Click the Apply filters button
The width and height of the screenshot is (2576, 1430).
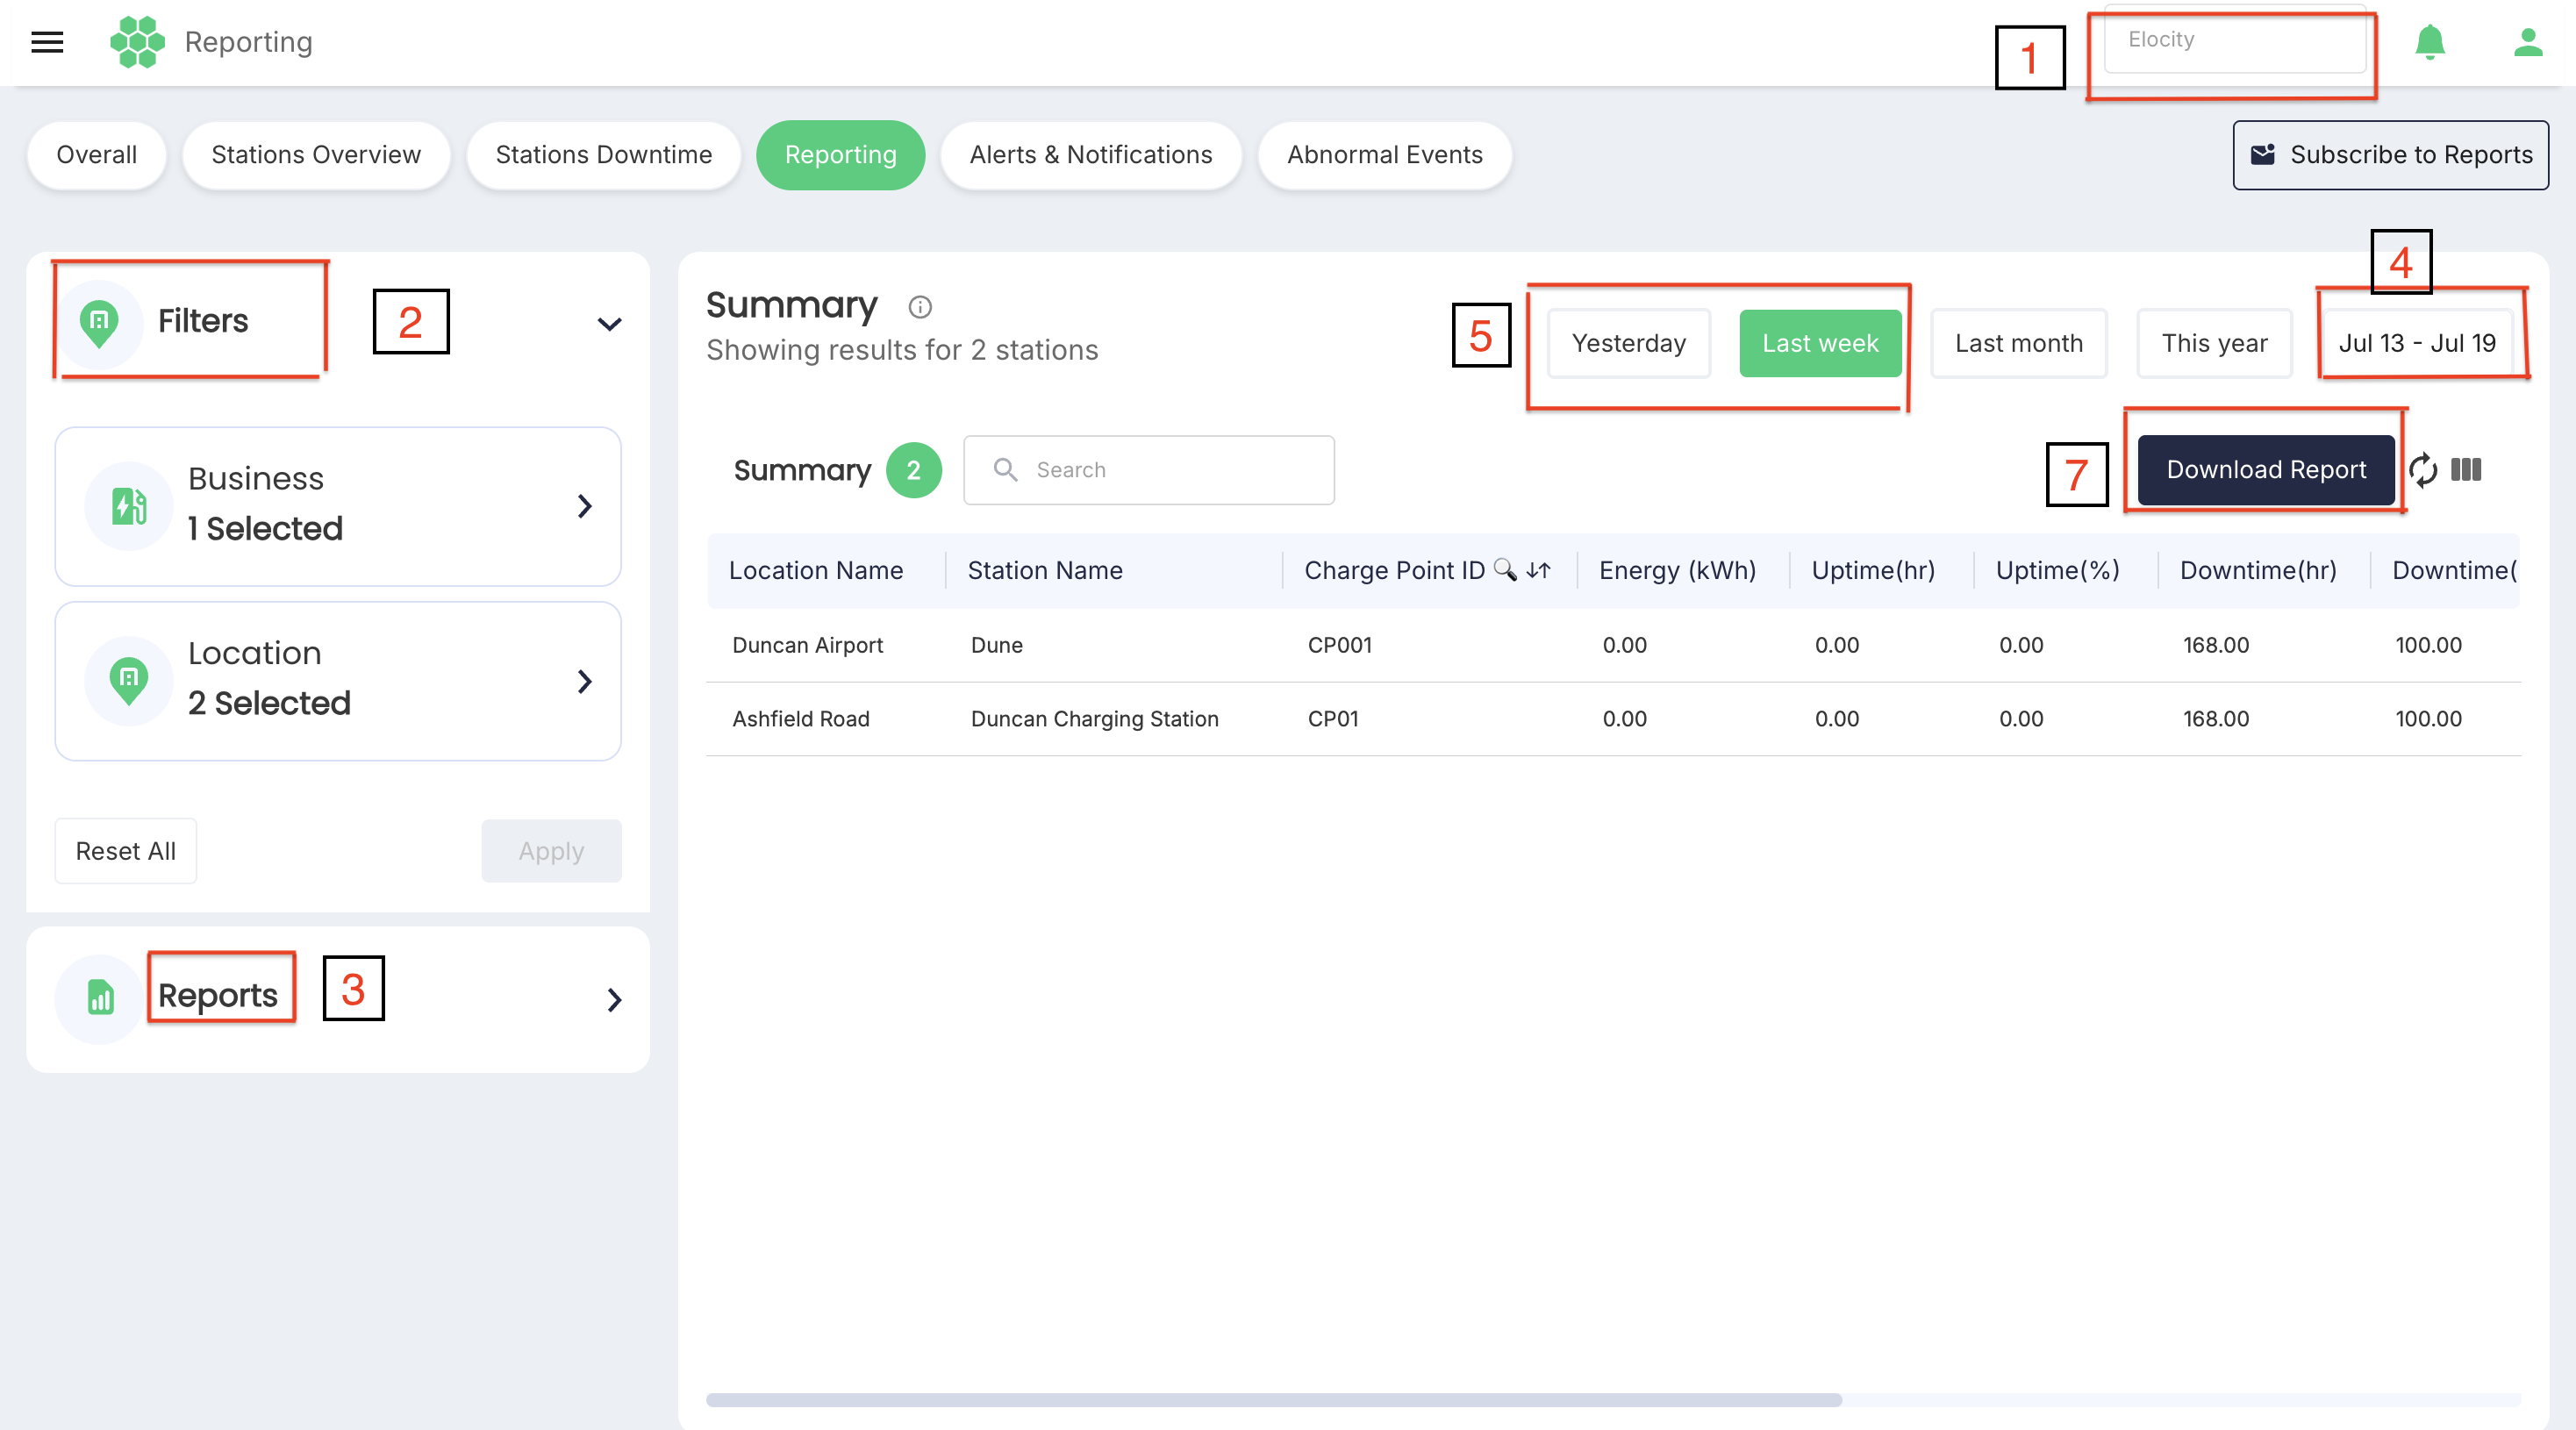pos(551,851)
